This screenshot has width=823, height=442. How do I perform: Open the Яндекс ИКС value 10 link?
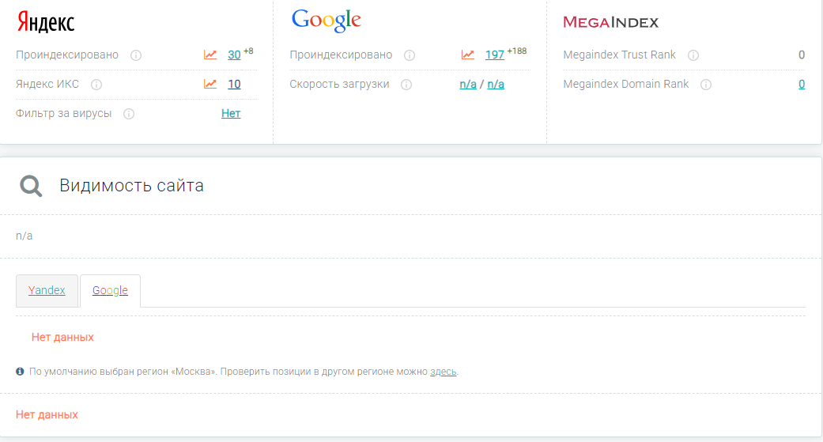tap(234, 84)
